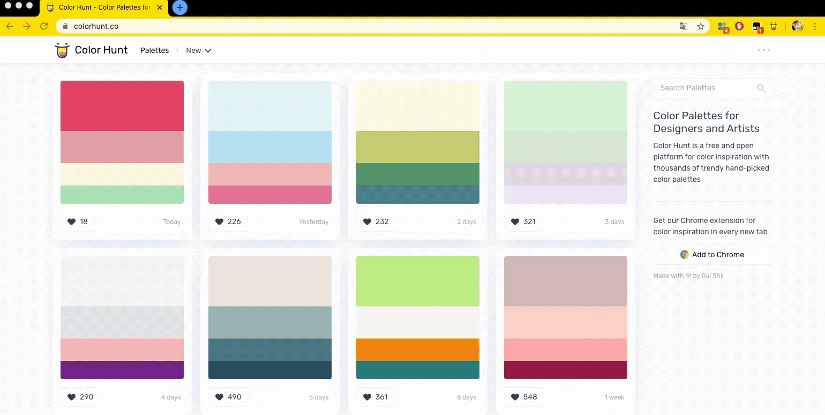825x415 pixels.
Task: Click the Color Hunt logo icon
Action: 62,50
